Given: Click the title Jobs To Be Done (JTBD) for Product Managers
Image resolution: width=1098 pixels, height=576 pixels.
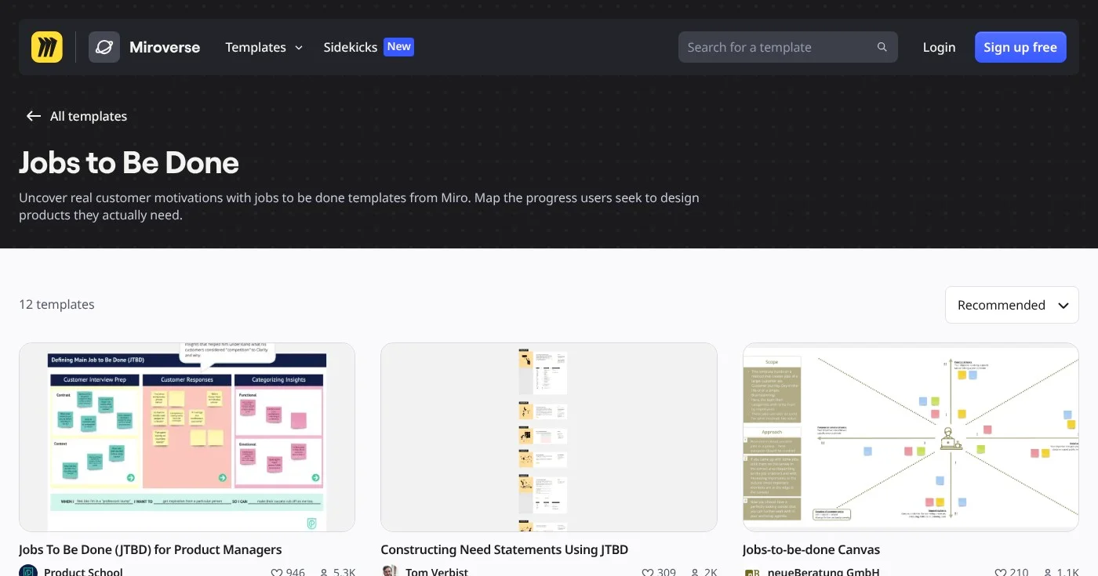Looking at the screenshot, I should click(x=150, y=549).
